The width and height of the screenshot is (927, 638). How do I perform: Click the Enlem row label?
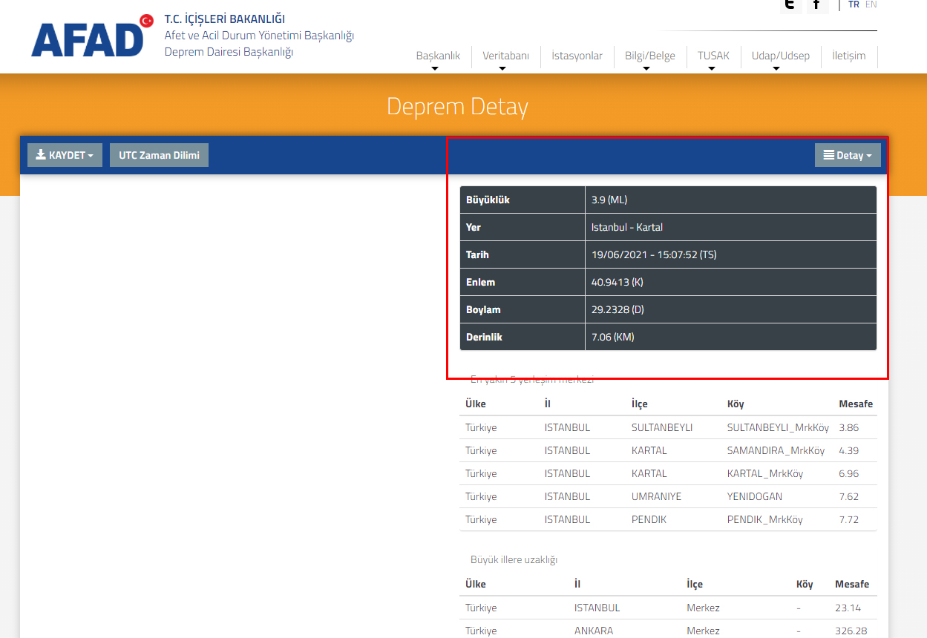pyautogui.click(x=480, y=282)
